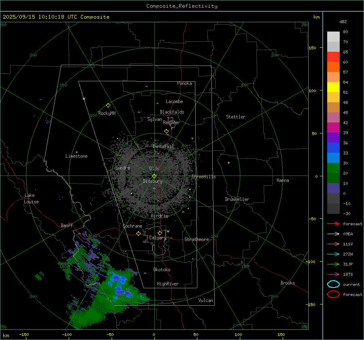Click the Okotoks label

(x=162, y=270)
